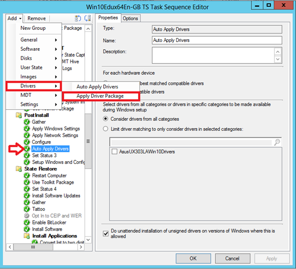Click the horizontal scrollbar thumb under the task tree
The image size is (296, 269).
33,247
